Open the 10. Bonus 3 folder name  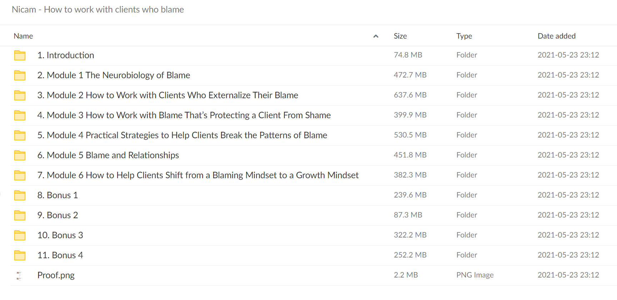click(60, 235)
